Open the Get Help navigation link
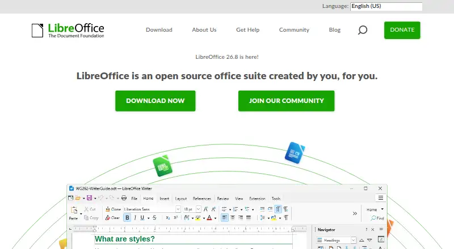 (248, 30)
